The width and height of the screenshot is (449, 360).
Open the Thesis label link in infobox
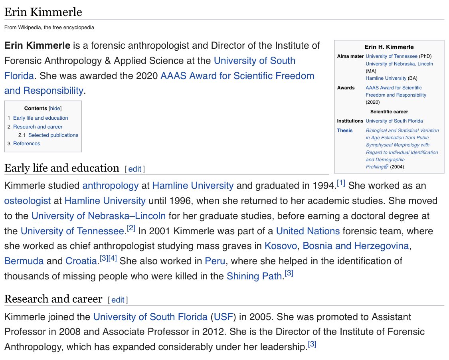pyautogui.click(x=345, y=130)
